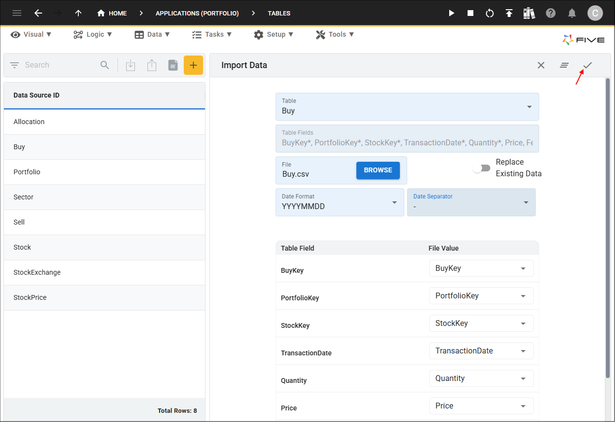
Task: Click the document page icon
Action: [x=173, y=65]
